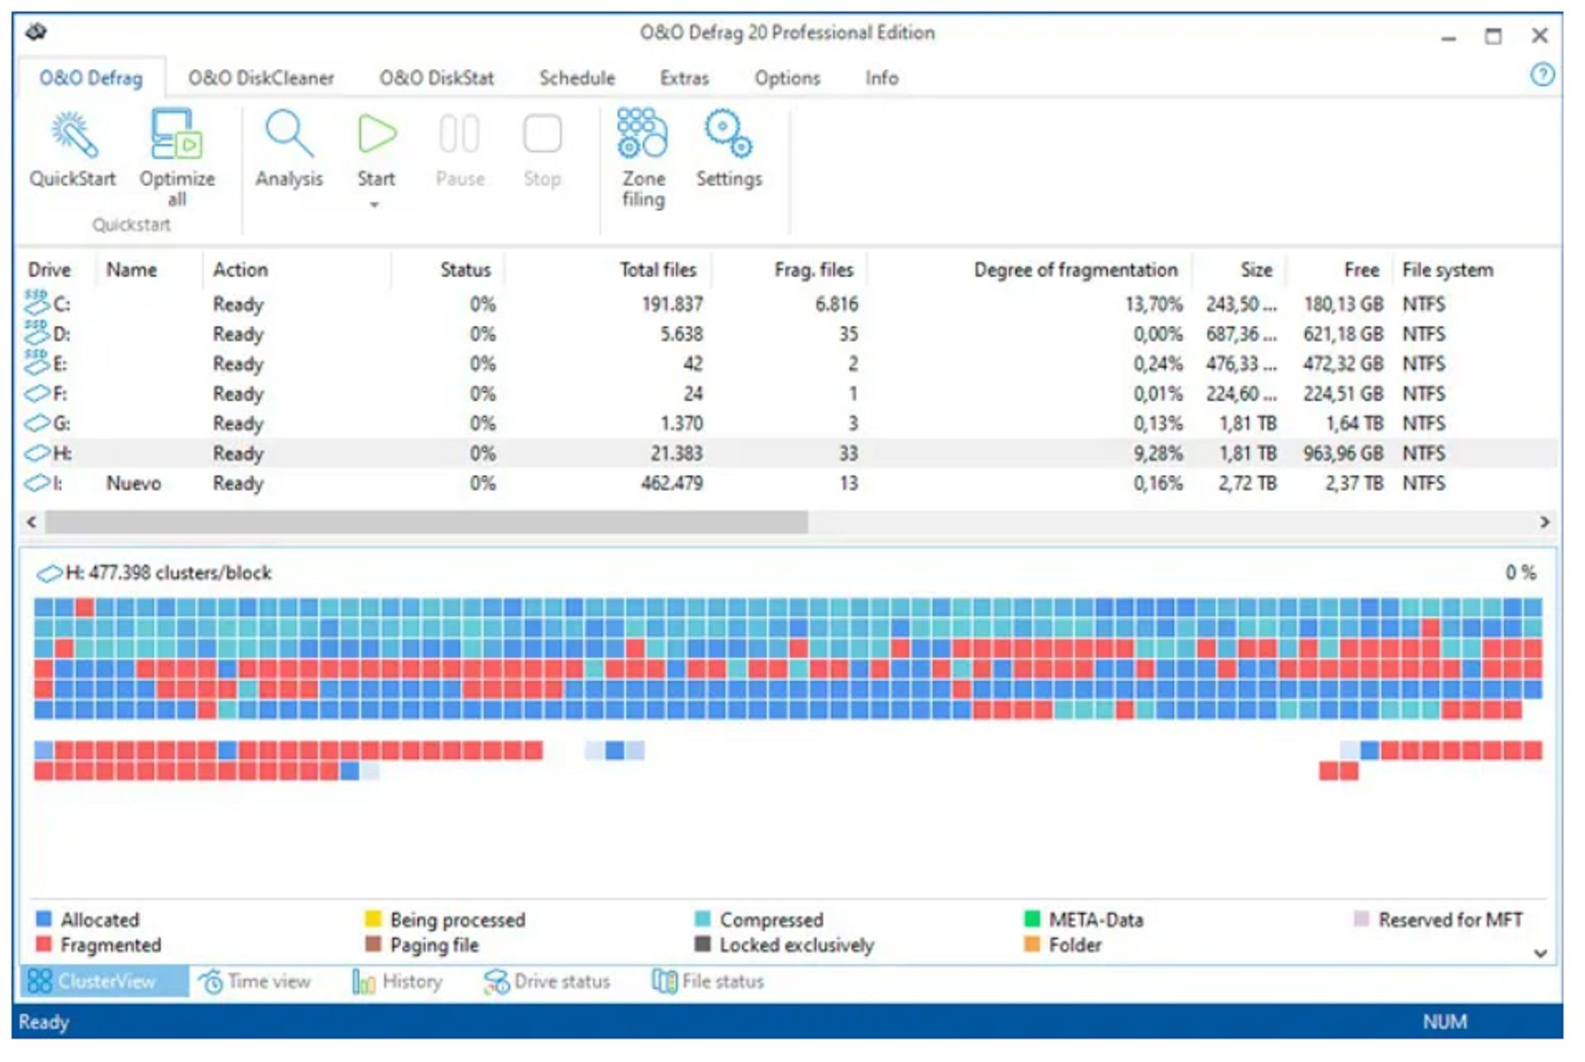Click the Being processed yellow legend swatch
Image resolution: width=1585 pixels, height=1062 pixels.
[x=373, y=919]
